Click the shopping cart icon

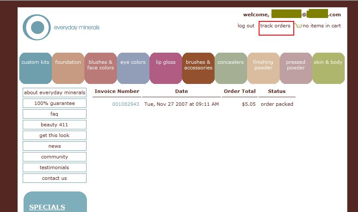click(x=298, y=25)
